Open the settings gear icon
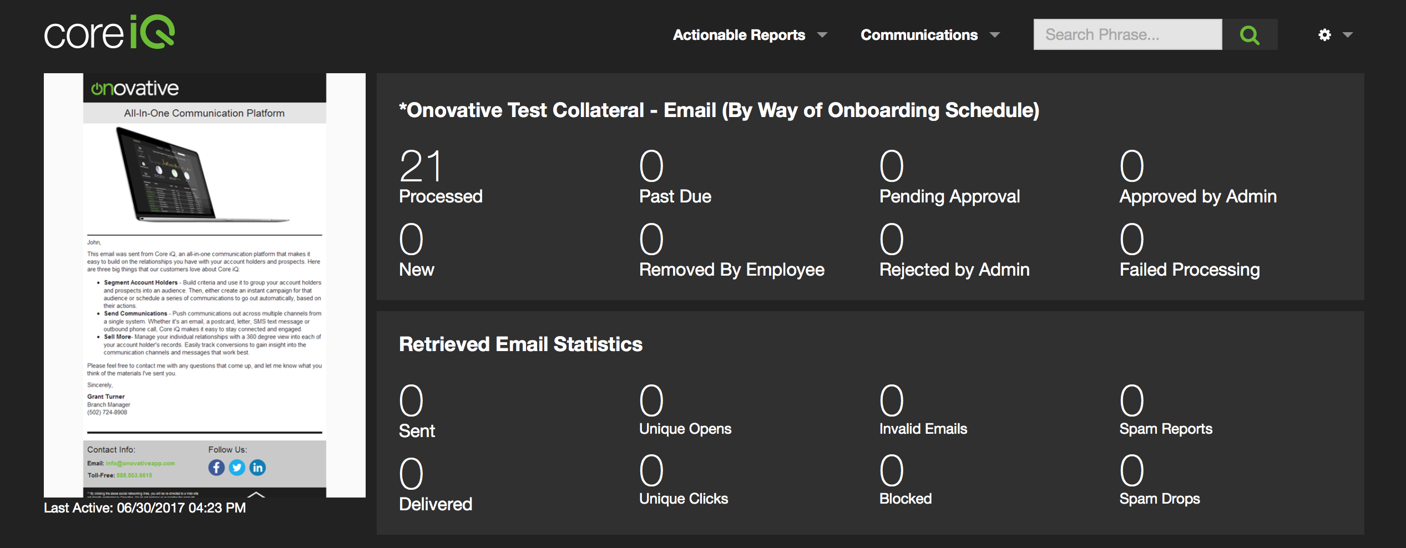Viewport: 1406px width, 548px height. click(x=1324, y=35)
